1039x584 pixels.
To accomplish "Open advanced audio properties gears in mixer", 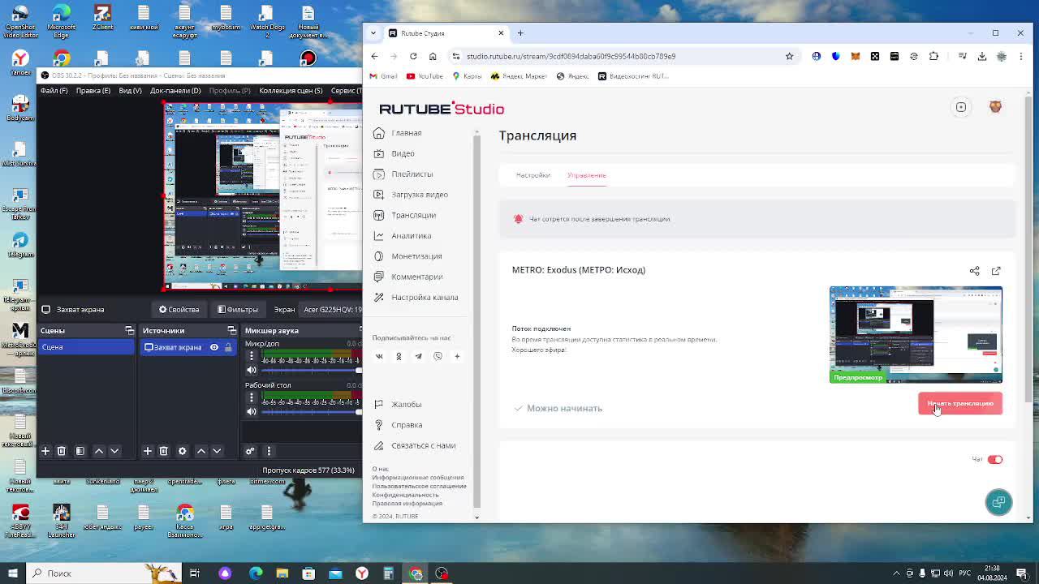I will click(x=250, y=451).
